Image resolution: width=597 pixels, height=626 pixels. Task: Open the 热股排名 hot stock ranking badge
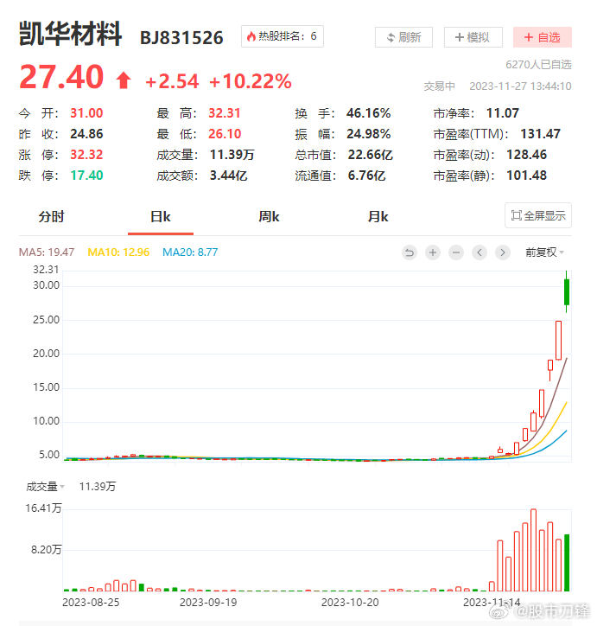point(283,36)
